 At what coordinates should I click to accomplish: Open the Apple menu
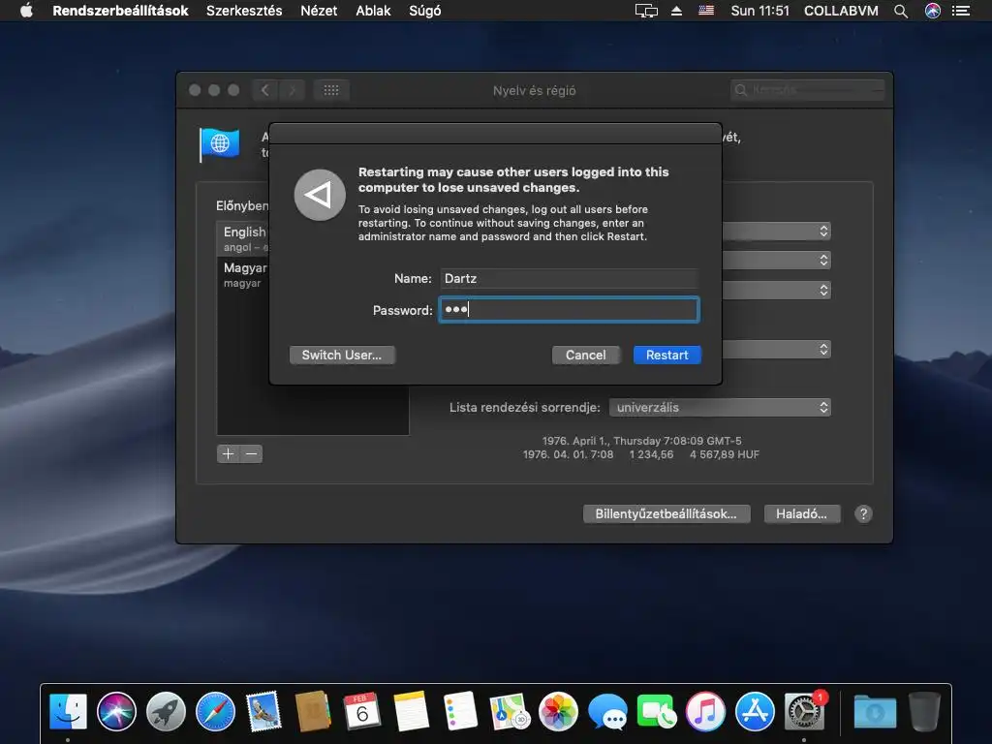[26, 11]
